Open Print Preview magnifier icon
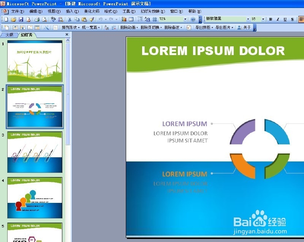This screenshot has height=242, width=304. 44,19
